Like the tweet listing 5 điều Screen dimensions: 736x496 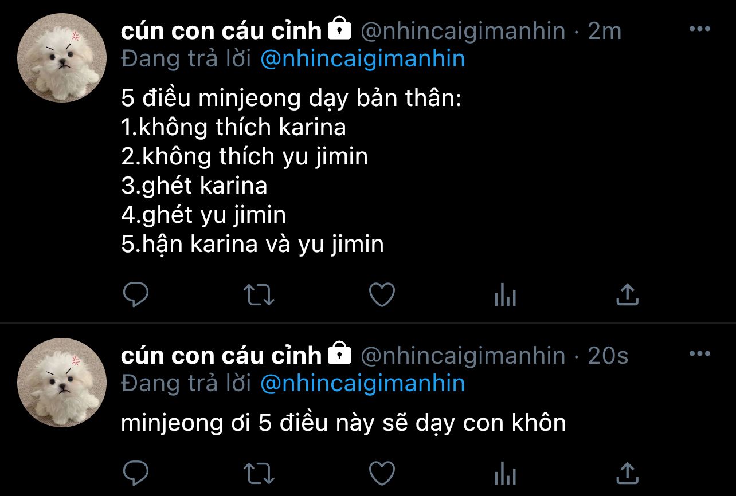(x=381, y=295)
